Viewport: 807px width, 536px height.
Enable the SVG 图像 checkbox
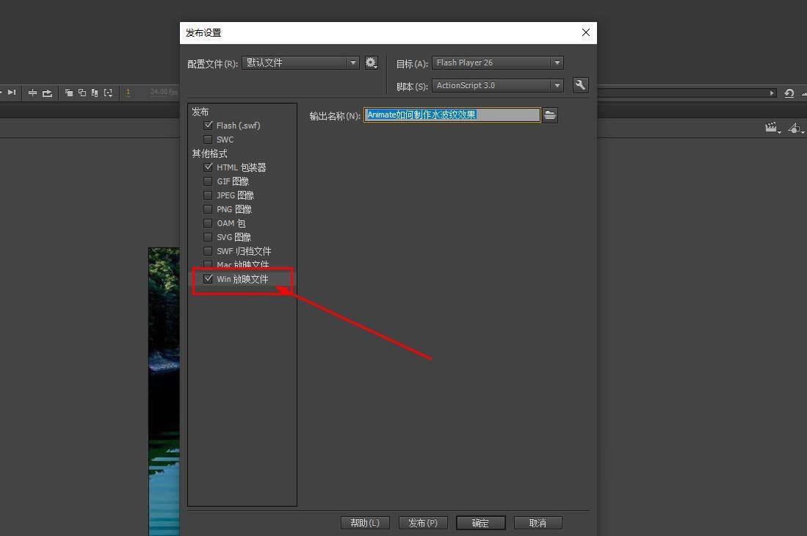pos(209,237)
